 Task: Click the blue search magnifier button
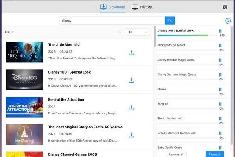pos(170,21)
